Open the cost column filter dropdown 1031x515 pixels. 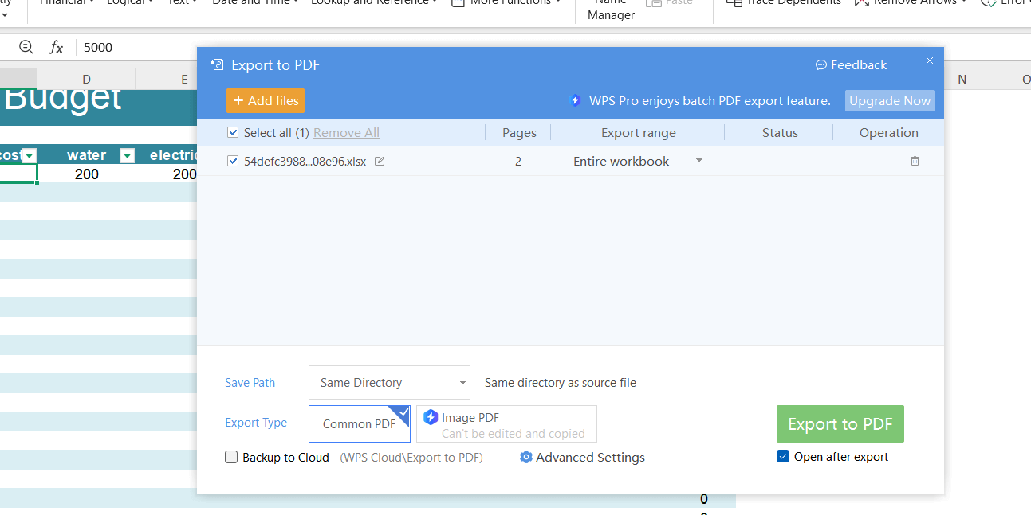pyautogui.click(x=30, y=155)
